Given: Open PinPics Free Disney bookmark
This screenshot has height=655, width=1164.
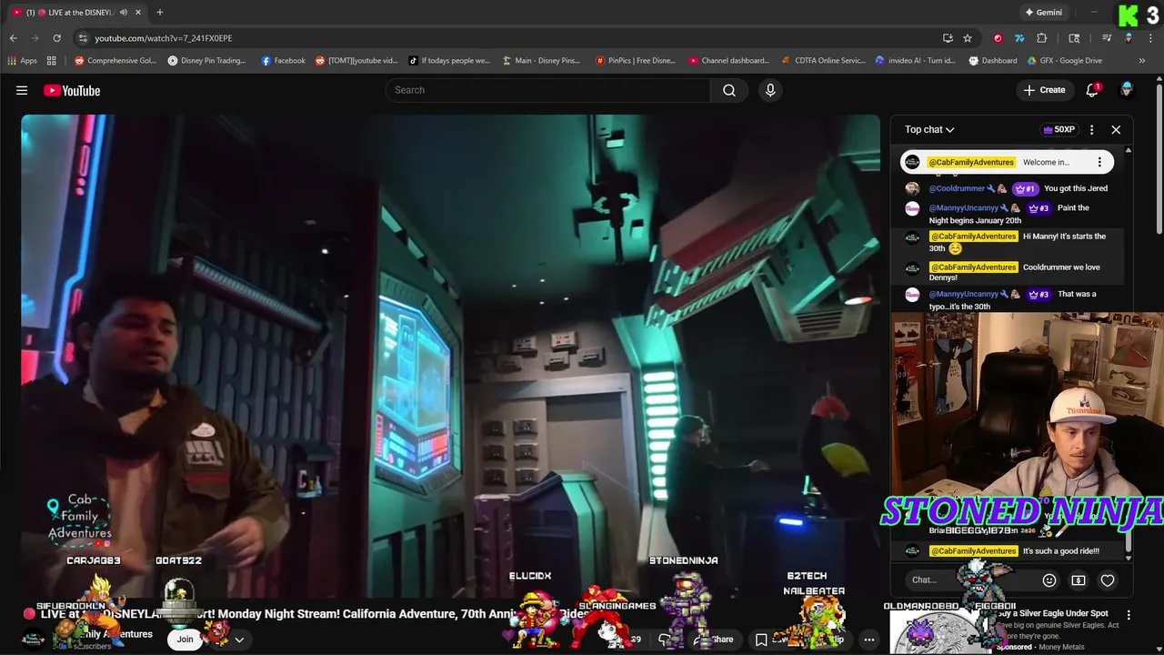Looking at the screenshot, I should click(x=635, y=61).
